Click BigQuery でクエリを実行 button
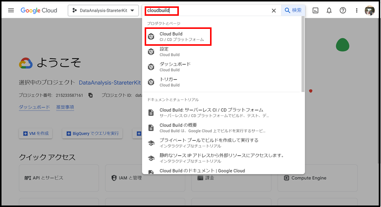This screenshot has height=207, width=381. 92,133
